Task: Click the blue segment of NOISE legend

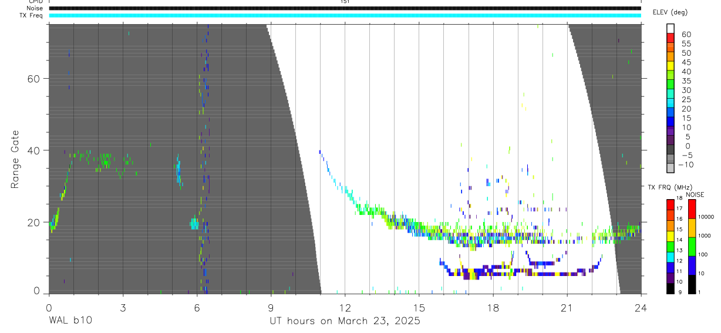Action: coord(692,265)
